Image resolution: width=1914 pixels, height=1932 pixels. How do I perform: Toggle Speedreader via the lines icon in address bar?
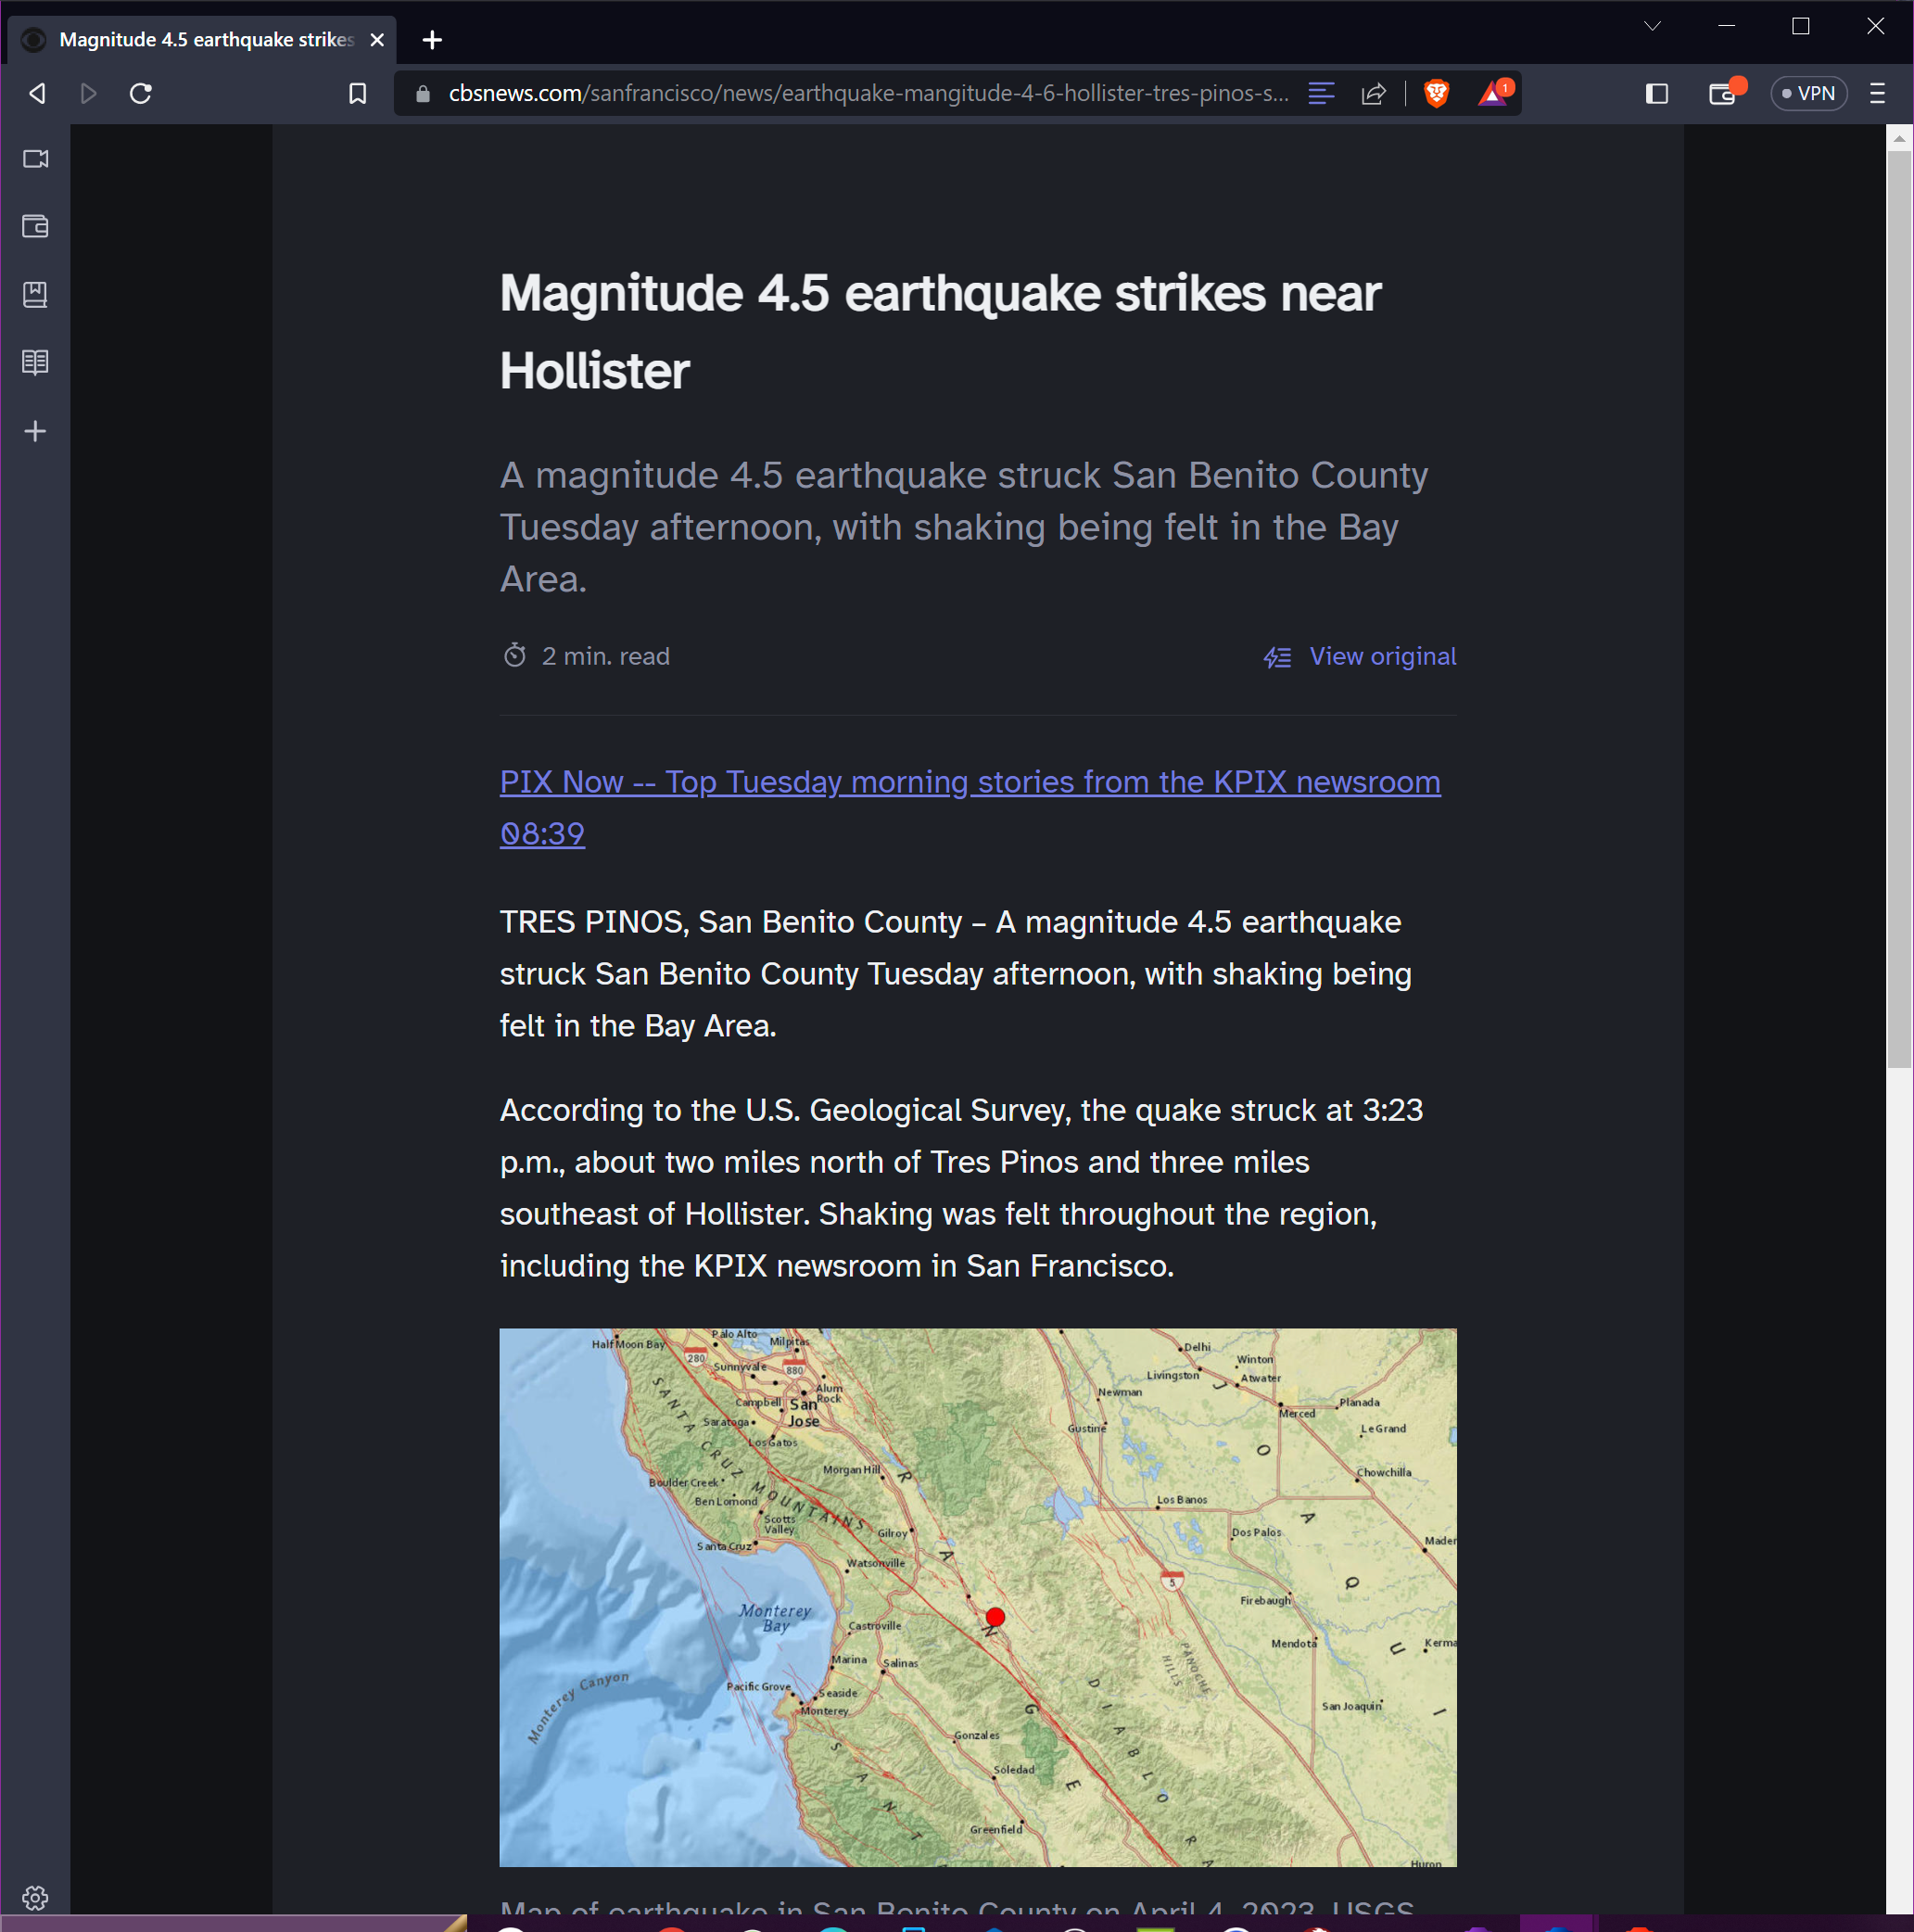click(1321, 93)
